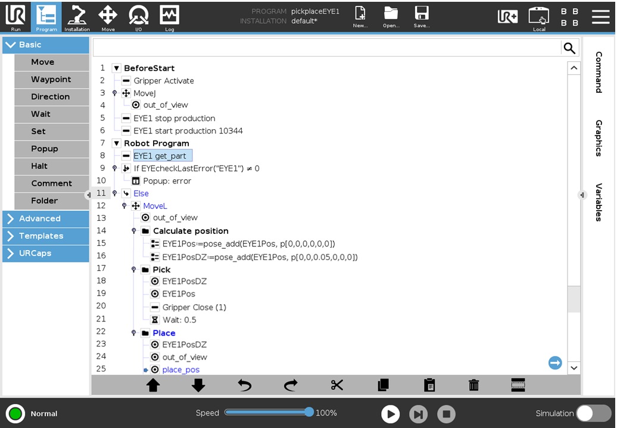Screen dimensions: 617x428
Task: Click the Gripper Close (1) node icon
Action: pos(155,307)
